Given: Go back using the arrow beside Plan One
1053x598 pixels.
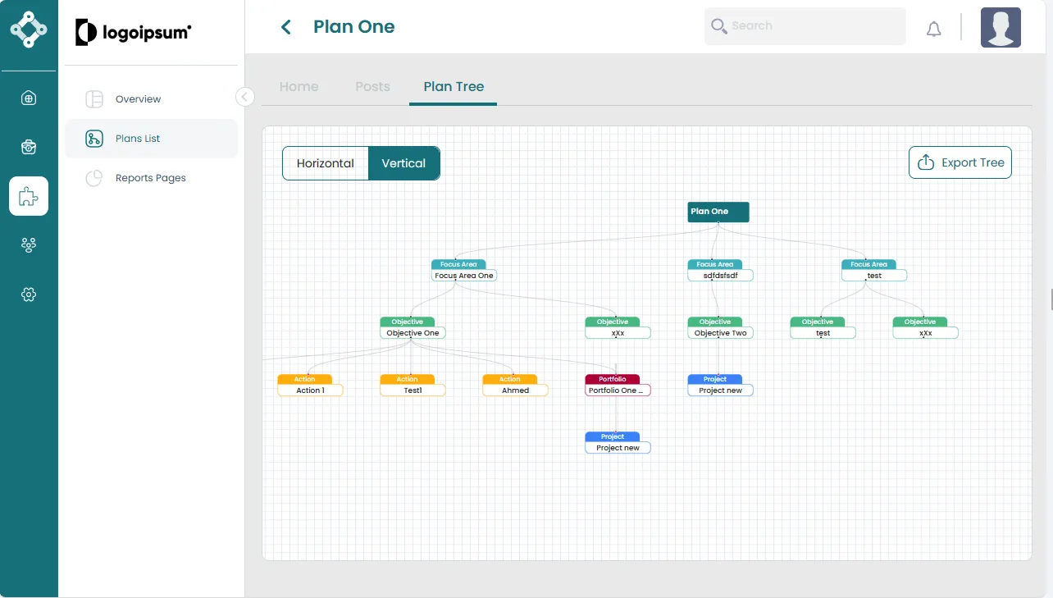Looking at the screenshot, I should [286, 27].
